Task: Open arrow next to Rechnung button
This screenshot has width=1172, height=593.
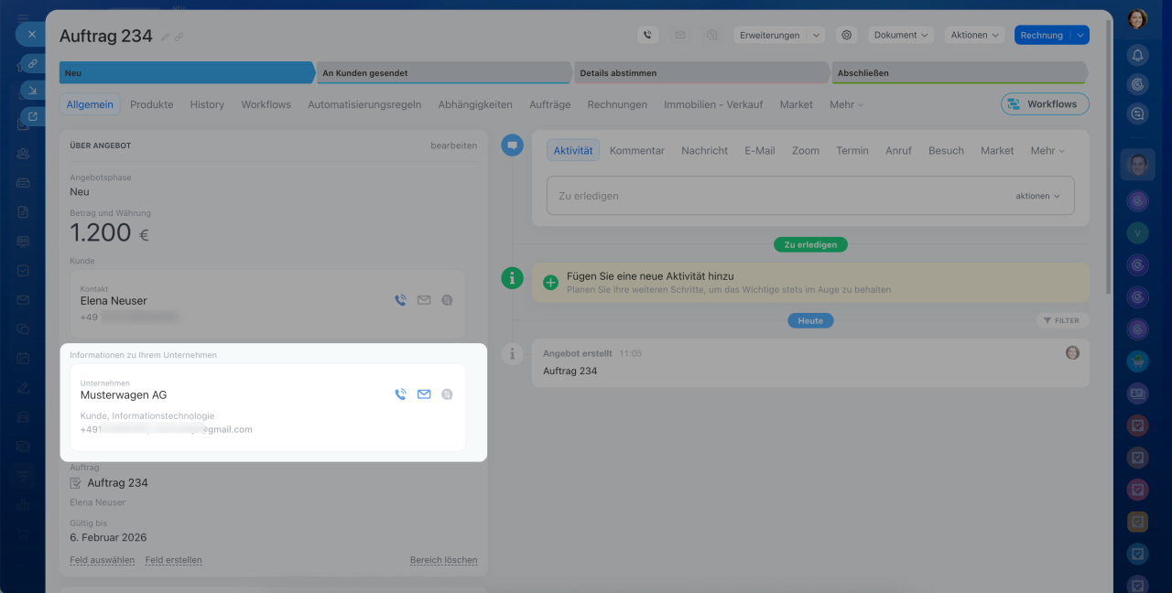Action: click(1080, 35)
